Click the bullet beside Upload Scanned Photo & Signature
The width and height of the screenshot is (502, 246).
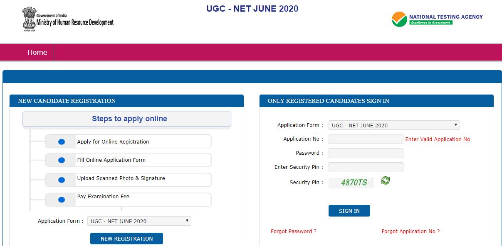(x=61, y=180)
